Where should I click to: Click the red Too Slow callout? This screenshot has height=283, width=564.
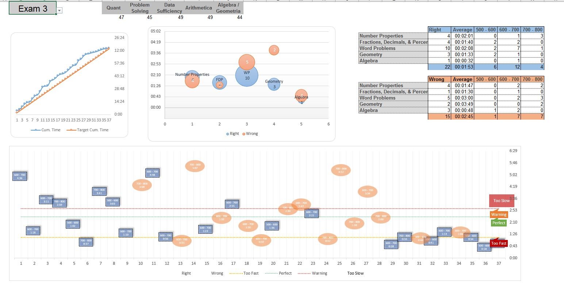[502, 201]
